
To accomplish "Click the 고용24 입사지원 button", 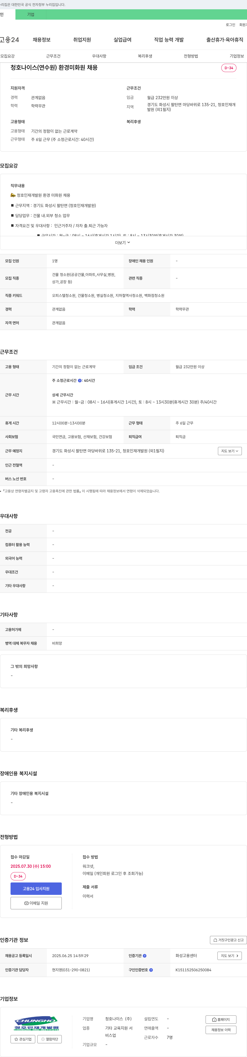I will point(36,888).
